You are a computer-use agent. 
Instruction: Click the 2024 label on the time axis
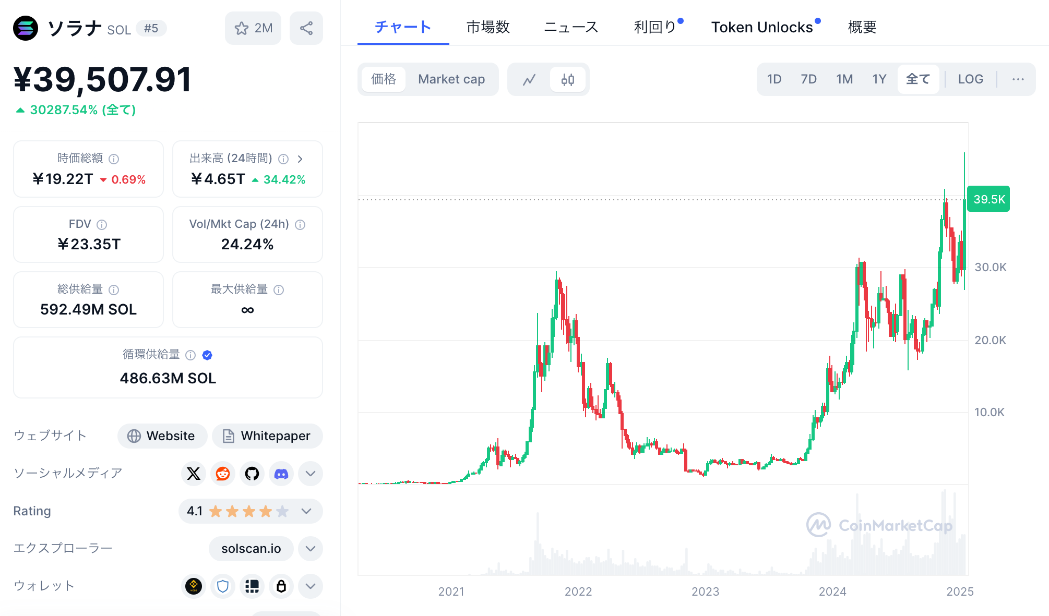(x=832, y=591)
